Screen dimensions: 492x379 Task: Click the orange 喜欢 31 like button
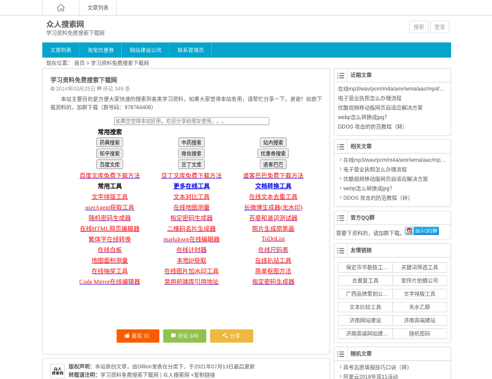tap(138, 336)
